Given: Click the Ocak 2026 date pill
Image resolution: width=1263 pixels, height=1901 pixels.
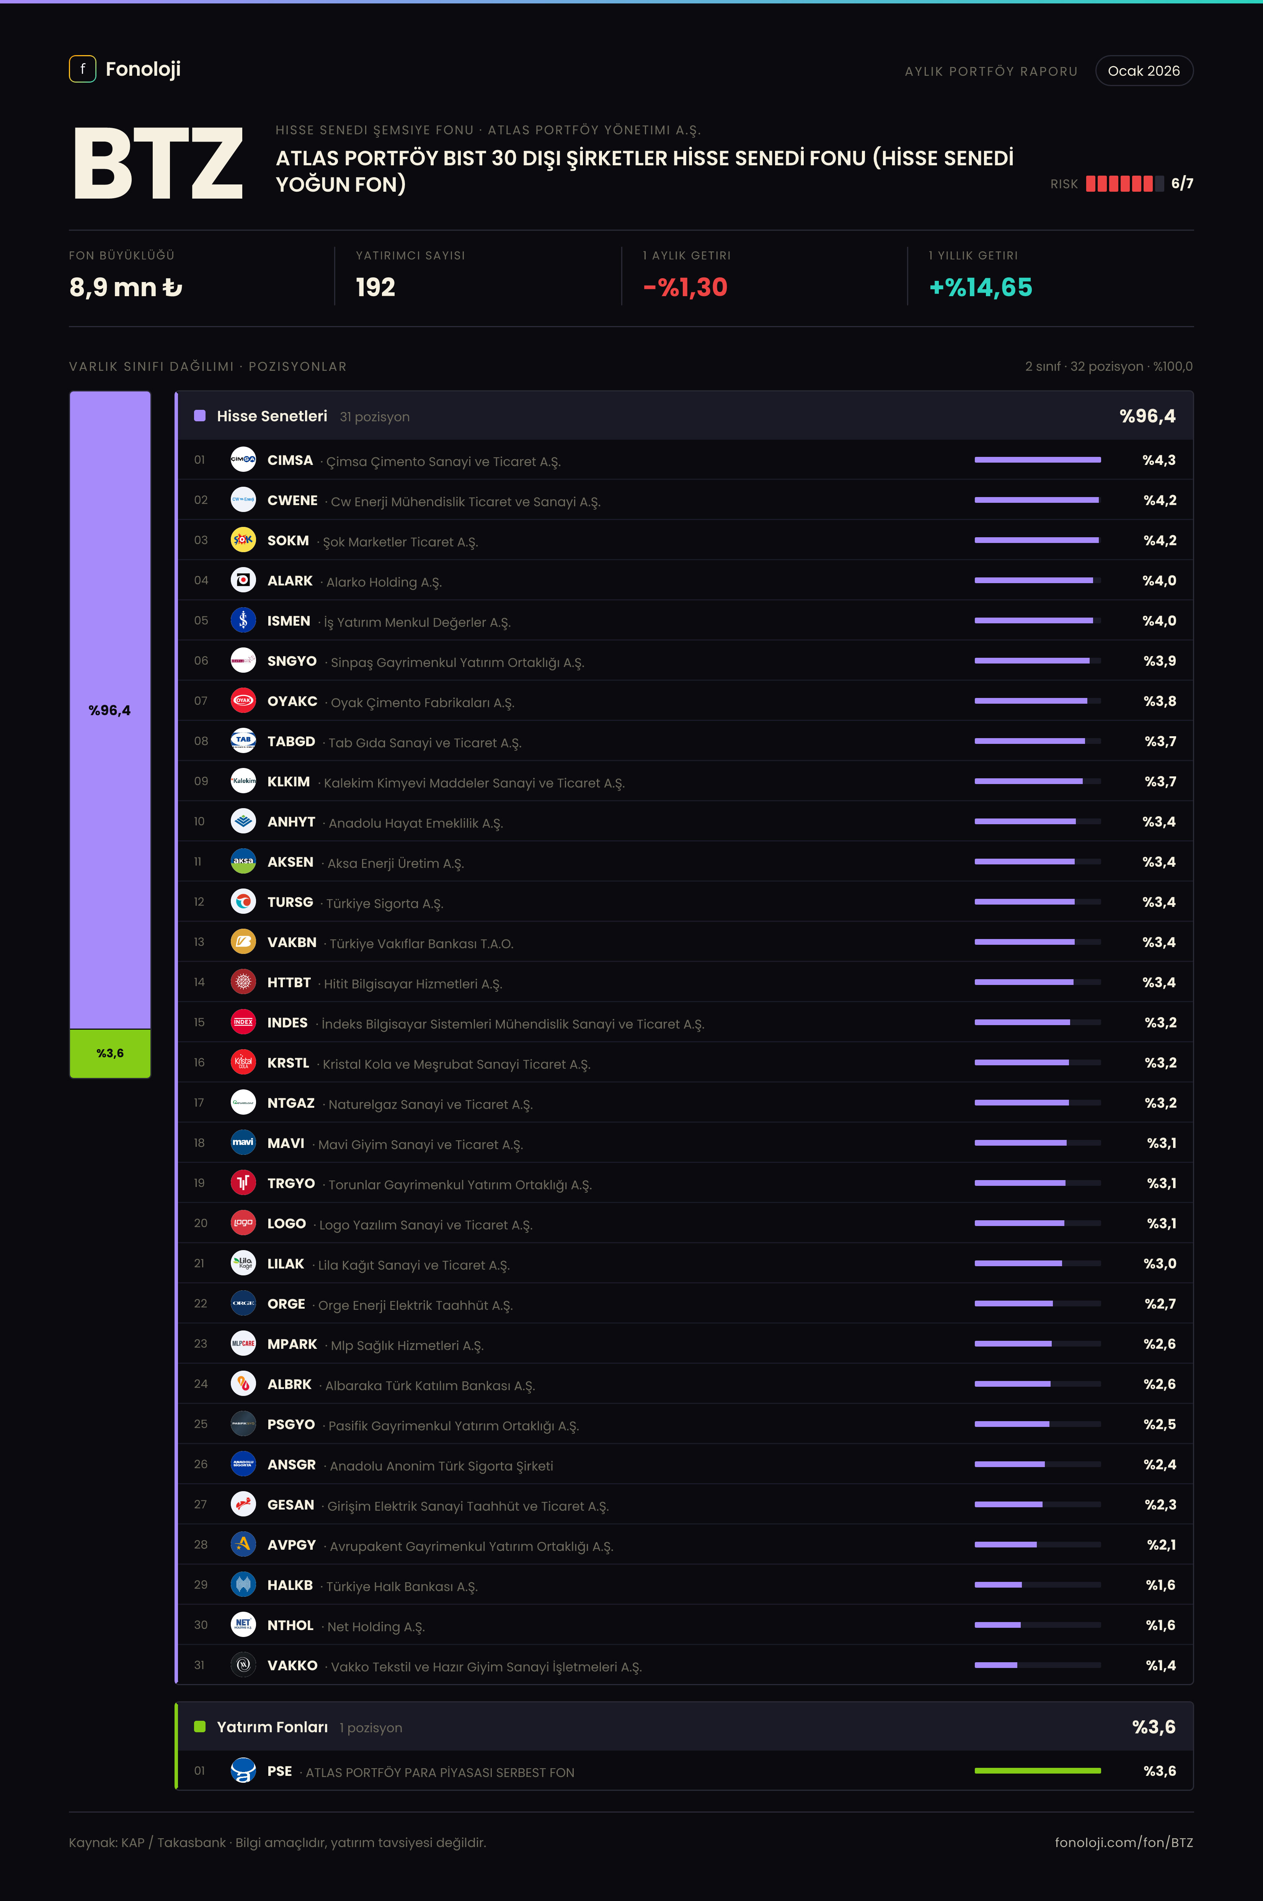Looking at the screenshot, I should [1144, 71].
